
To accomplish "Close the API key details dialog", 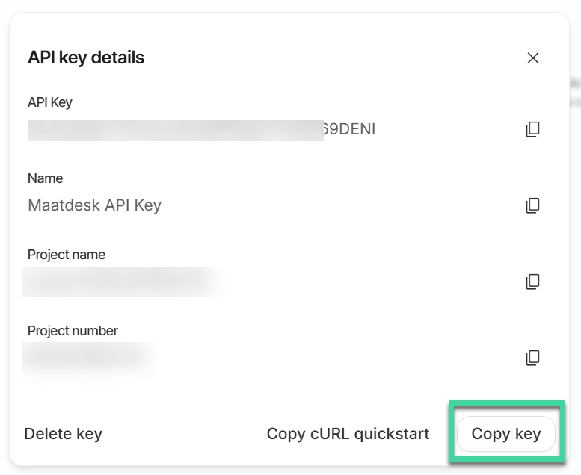I will coord(532,58).
